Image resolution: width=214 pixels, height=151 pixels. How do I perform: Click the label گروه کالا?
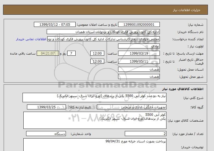197,107
